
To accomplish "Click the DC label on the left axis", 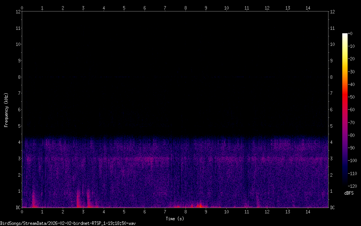I will pyautogui.click(x=17, y=208).
